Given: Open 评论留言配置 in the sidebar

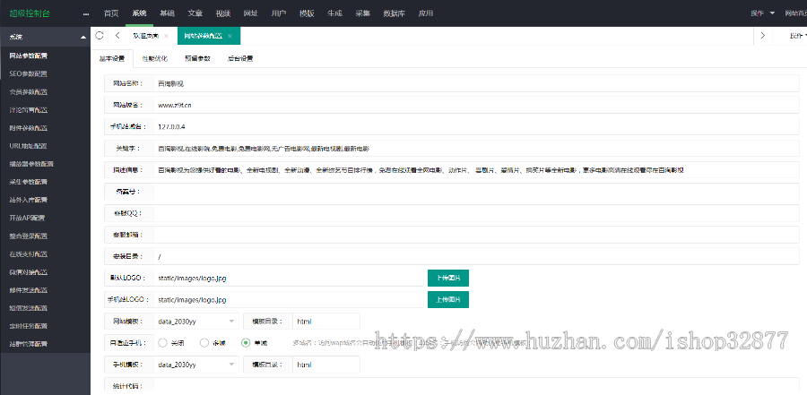Looking at the screenshot, I should [x=29, y=109].
